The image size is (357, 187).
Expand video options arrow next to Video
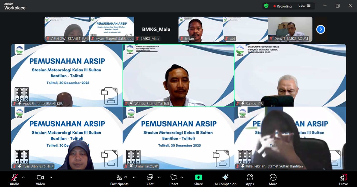pyautogui.click(x=51, y=177)
